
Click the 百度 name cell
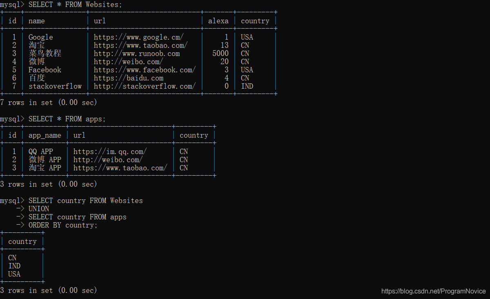point(37,78)
